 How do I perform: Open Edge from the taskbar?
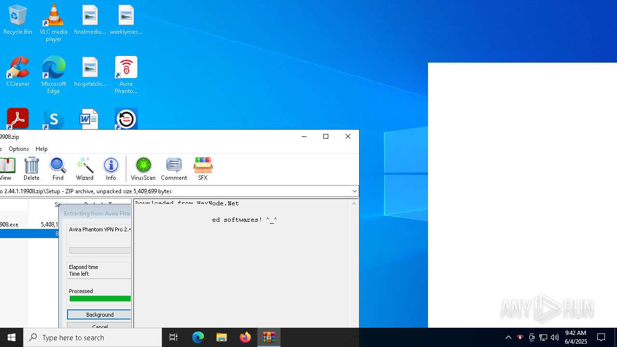[198, 337]
